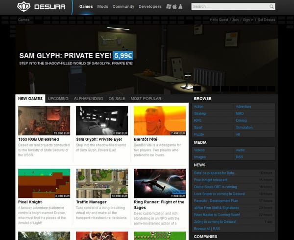
Task: Browse the Strategy genre
Action: click(200, 113)
